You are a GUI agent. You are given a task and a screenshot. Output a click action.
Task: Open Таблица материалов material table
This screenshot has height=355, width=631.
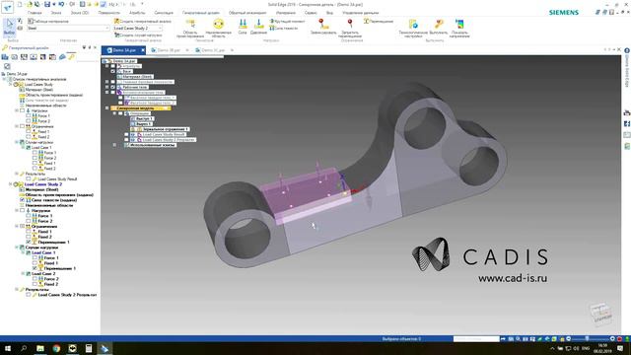click(x=47, y=21)
